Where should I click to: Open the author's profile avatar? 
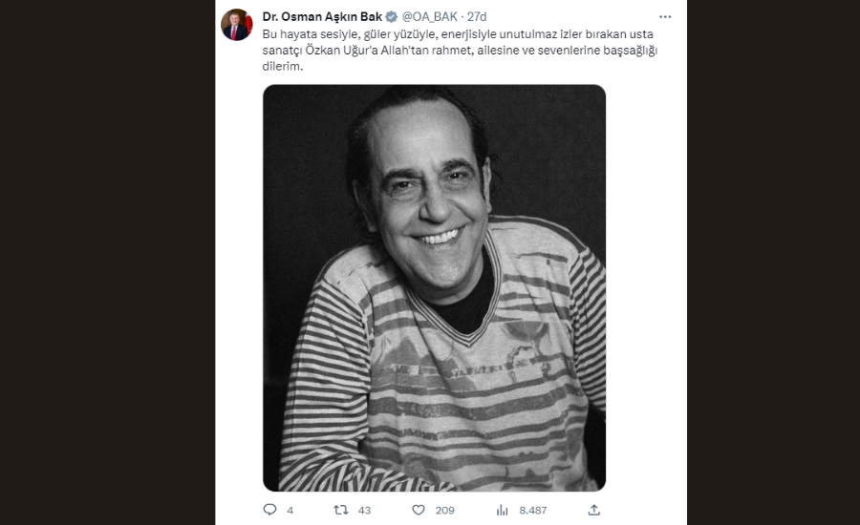(236, 25)
